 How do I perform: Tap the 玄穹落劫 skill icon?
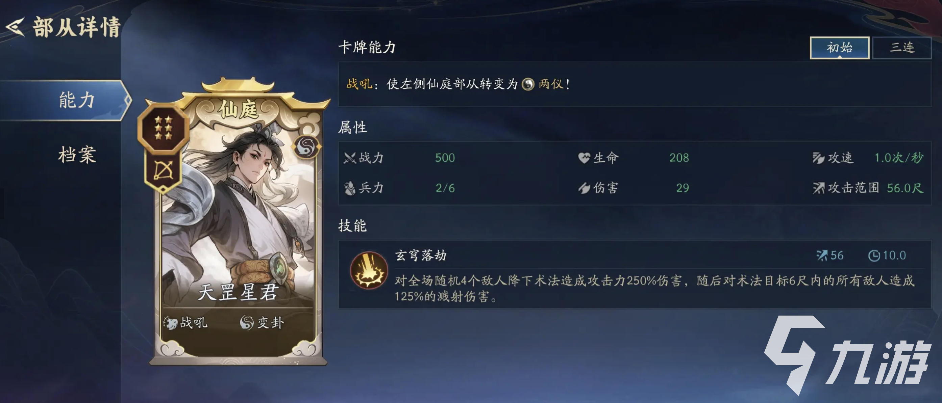tap(369, 270)
